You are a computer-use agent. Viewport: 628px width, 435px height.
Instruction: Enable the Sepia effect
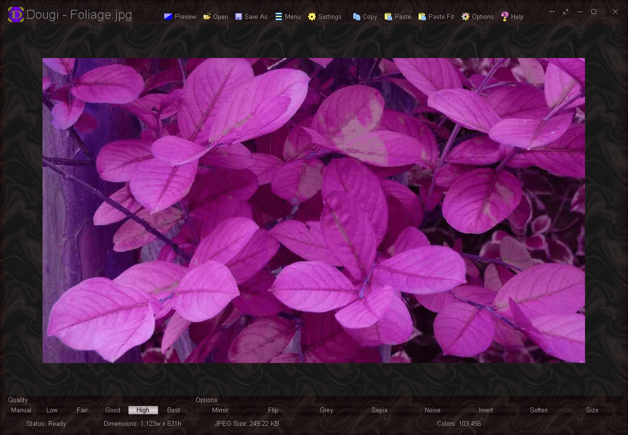[x=379, y=410]
